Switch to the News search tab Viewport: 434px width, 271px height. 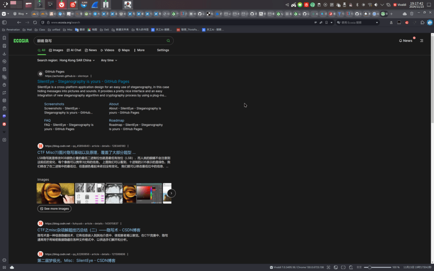(x=91, y=50)
